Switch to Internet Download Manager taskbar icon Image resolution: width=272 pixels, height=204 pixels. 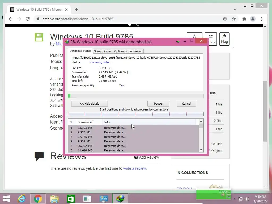click(x=120, y=199)
